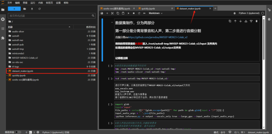The image size is (272, 134).
Task: Sort files by the name column
Action: tap(40, 27)
